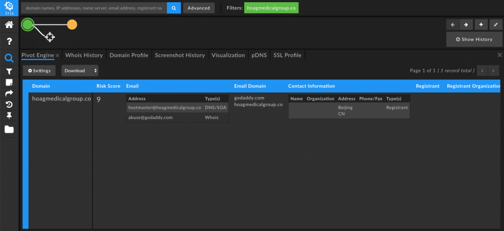Click the Registrant column header
Viewport: 504px width, 231px height.
tap(427, 86)
